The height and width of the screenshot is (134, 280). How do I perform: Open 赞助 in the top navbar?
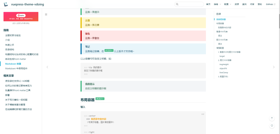260,4
